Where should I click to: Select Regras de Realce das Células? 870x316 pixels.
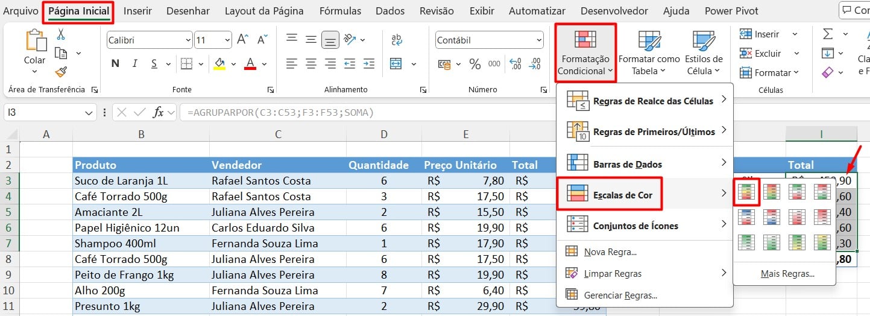(645, 100)
